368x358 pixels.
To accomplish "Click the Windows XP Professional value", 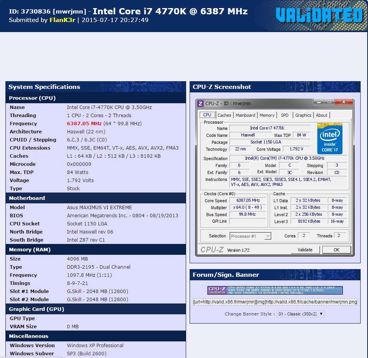I will 95,346.
